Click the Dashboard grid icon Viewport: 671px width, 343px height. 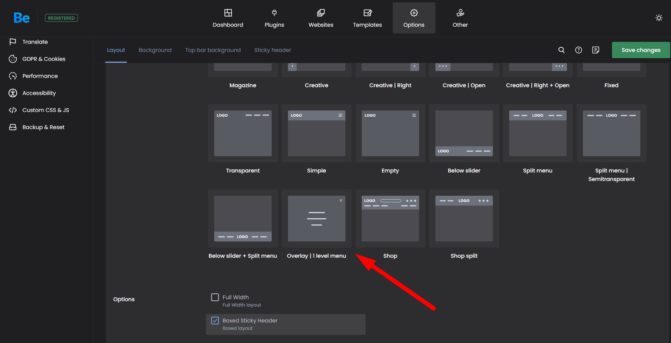coord(228,13)
